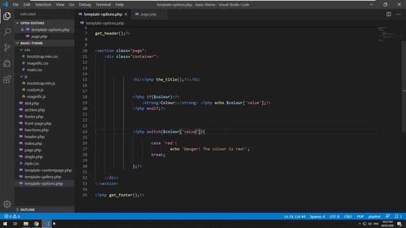This screenshot has width=406, height=228.
Task: Open the Terminal menu
Action: [103, 4]
